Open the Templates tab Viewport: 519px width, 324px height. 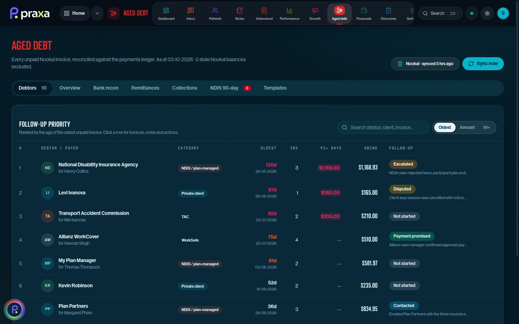coord(275,88)
